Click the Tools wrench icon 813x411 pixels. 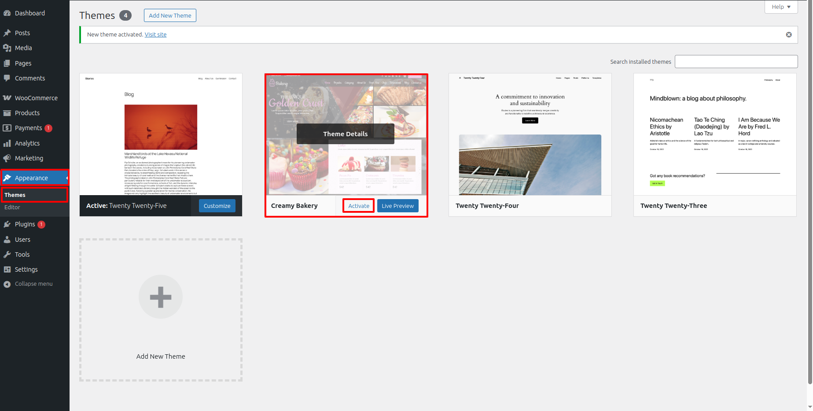tap(7, 255)
